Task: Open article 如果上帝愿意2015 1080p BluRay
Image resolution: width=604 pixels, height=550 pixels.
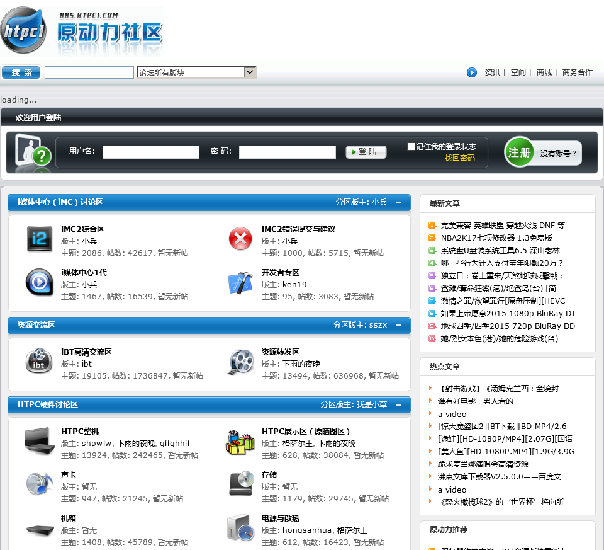Action: 508,314
